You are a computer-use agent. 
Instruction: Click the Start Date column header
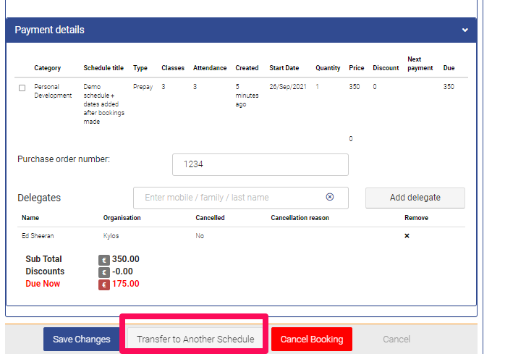tap(284, 68)
